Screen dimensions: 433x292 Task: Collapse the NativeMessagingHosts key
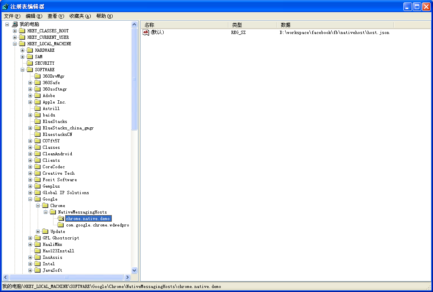(x=46, y=212)
